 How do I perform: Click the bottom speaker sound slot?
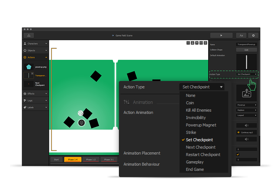pyautogui.click(x=246, y=139)
